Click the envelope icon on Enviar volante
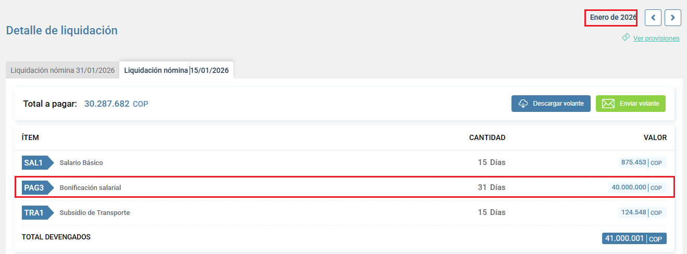 point(608,104)
